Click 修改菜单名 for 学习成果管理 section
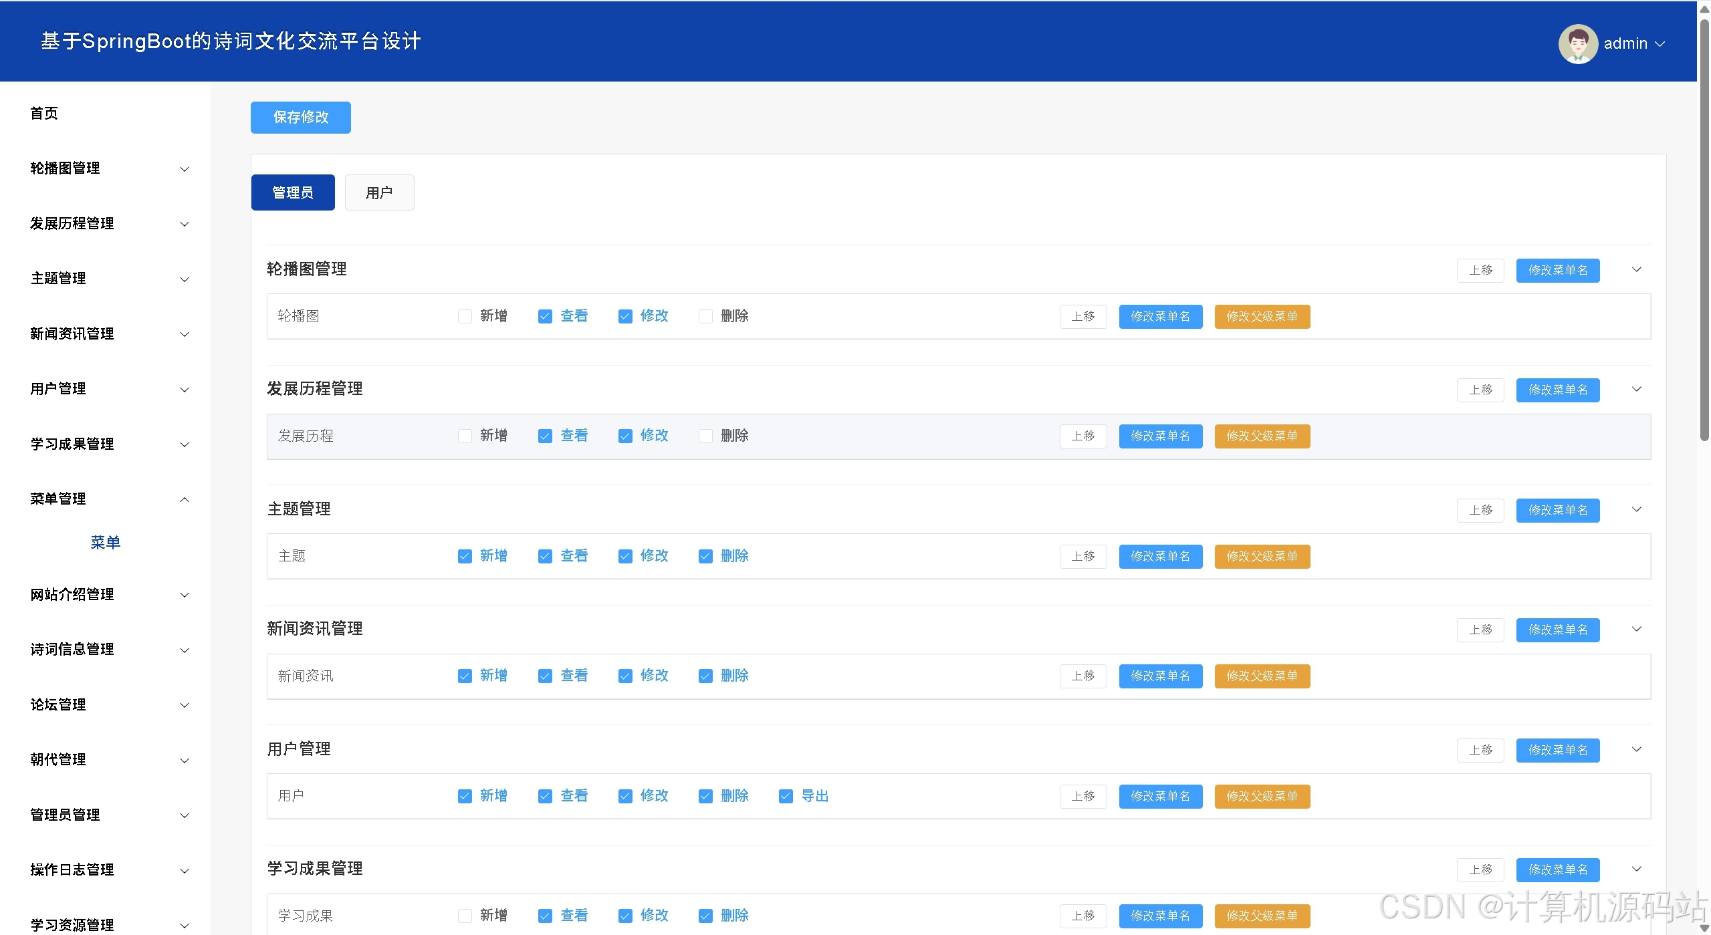Viewport: 1711px width, 935px height. (x=1558, y=870)
